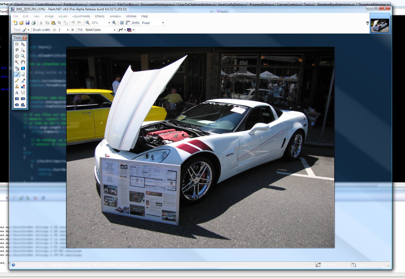Select the Paintbrush tool
Image resolution: width=405 pixels, height=279 pixels.
click(17, 74)
